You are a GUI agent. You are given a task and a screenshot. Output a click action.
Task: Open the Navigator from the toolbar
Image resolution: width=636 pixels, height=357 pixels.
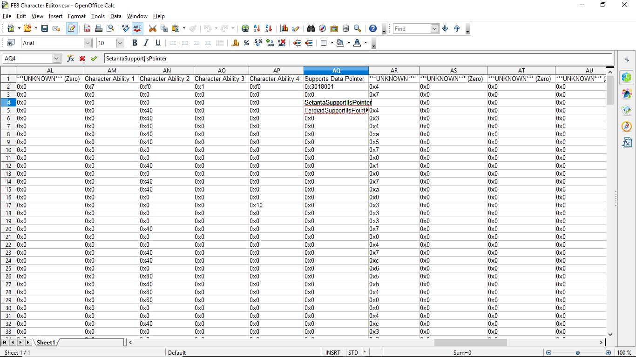point(323,29)
